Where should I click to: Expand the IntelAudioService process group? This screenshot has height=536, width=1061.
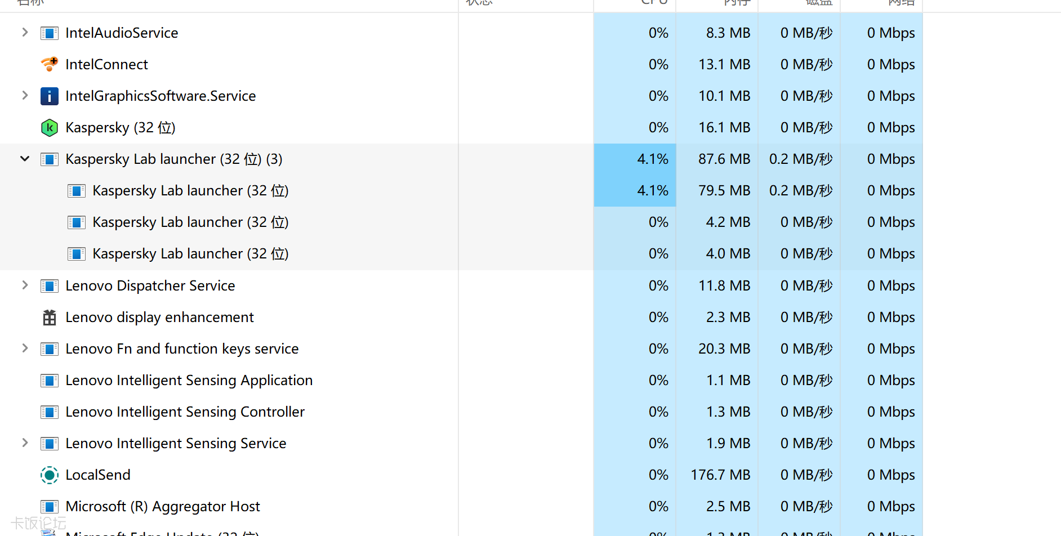click(25, 33)
